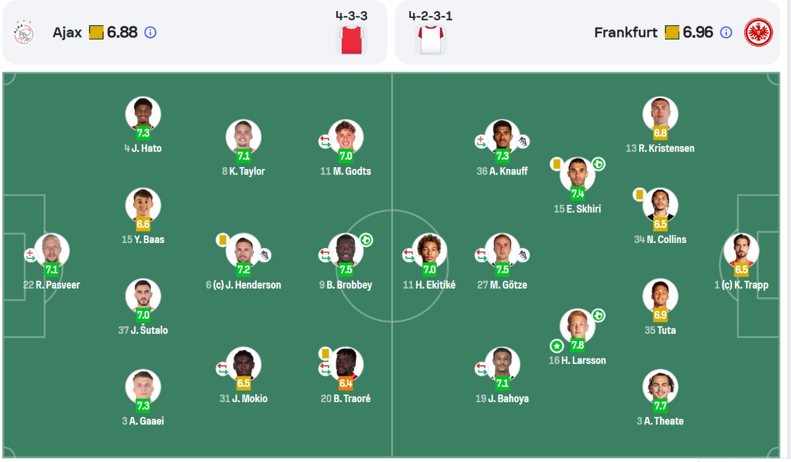The height and width of the screenshot is (462, 791).
Task: Click the boot assist icon by Götze
Action: (x=523, y=255)
